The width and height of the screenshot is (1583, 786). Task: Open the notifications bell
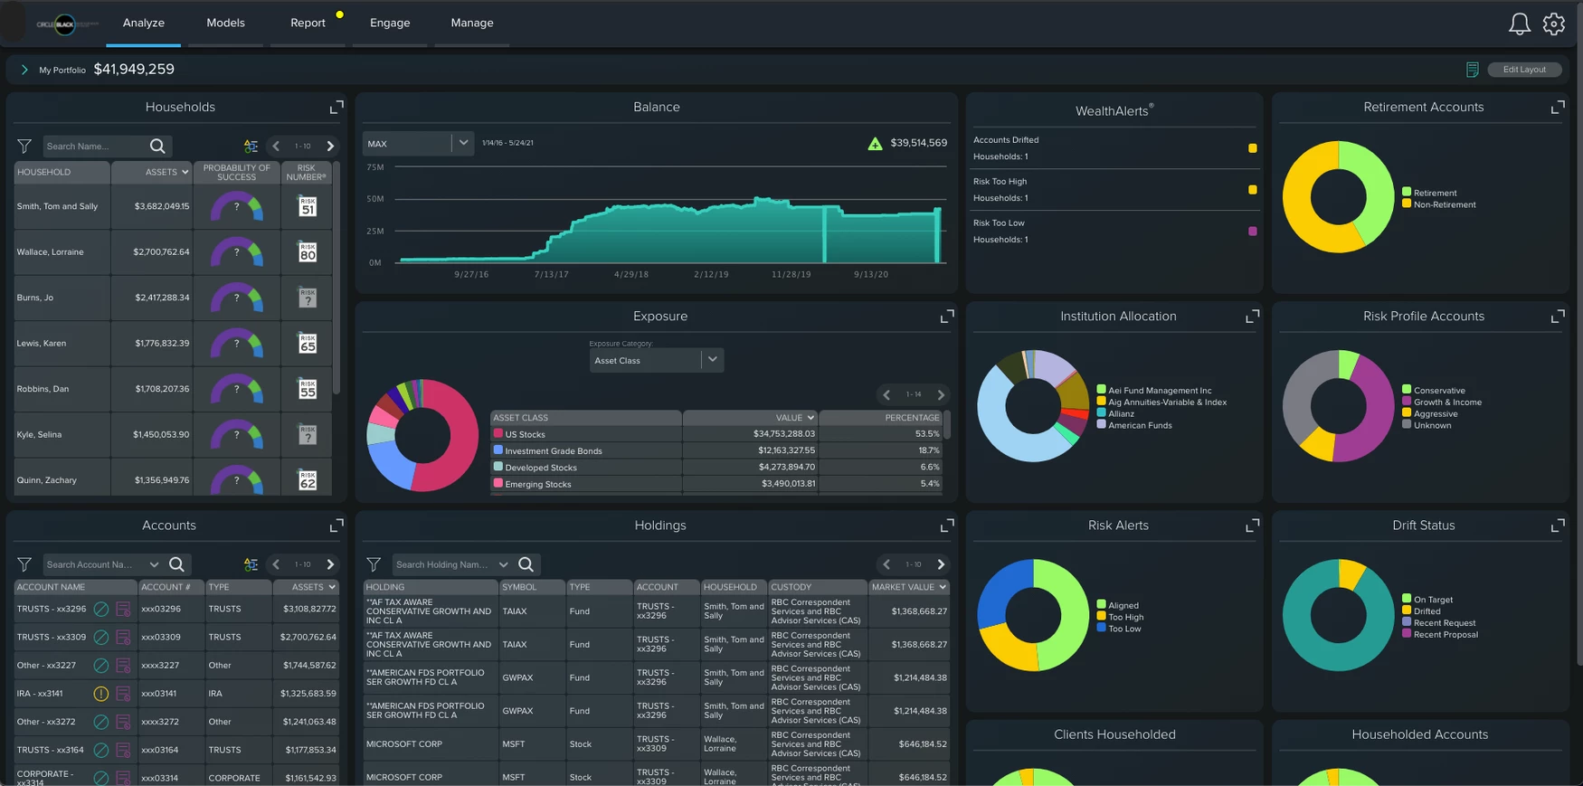1520,24
